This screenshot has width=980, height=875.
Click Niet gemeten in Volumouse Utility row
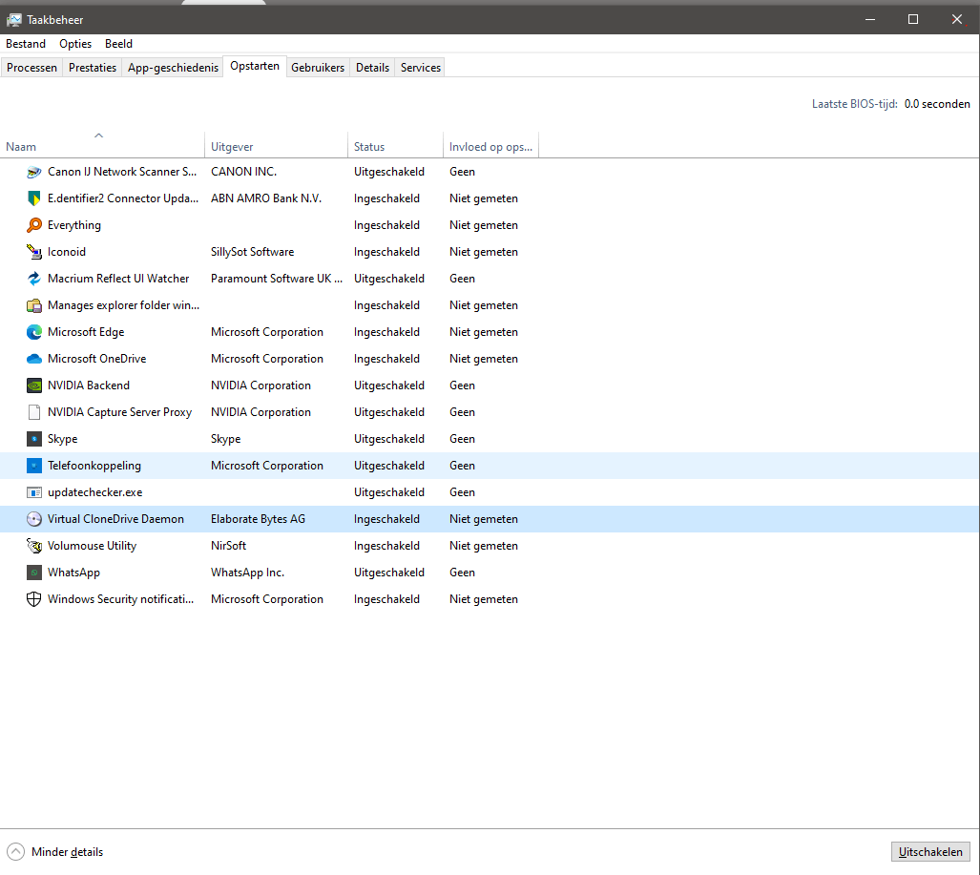(x=484, y=546)
